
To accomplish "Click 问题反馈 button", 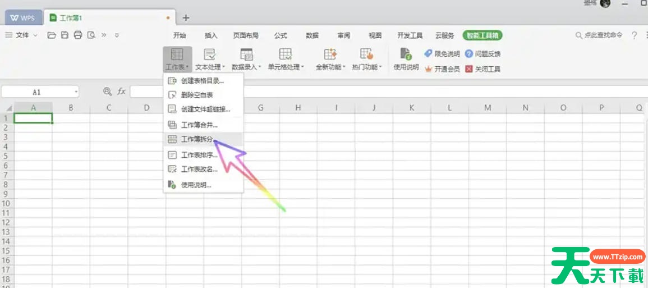I will click(482, 54).
